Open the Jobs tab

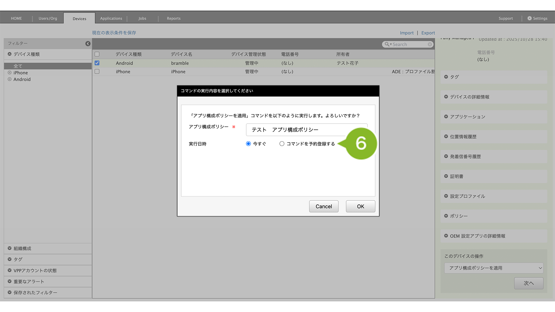[x=142, y=18]
